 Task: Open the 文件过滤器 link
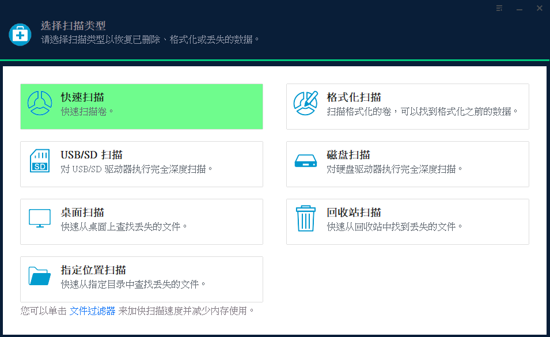(92, 311)
